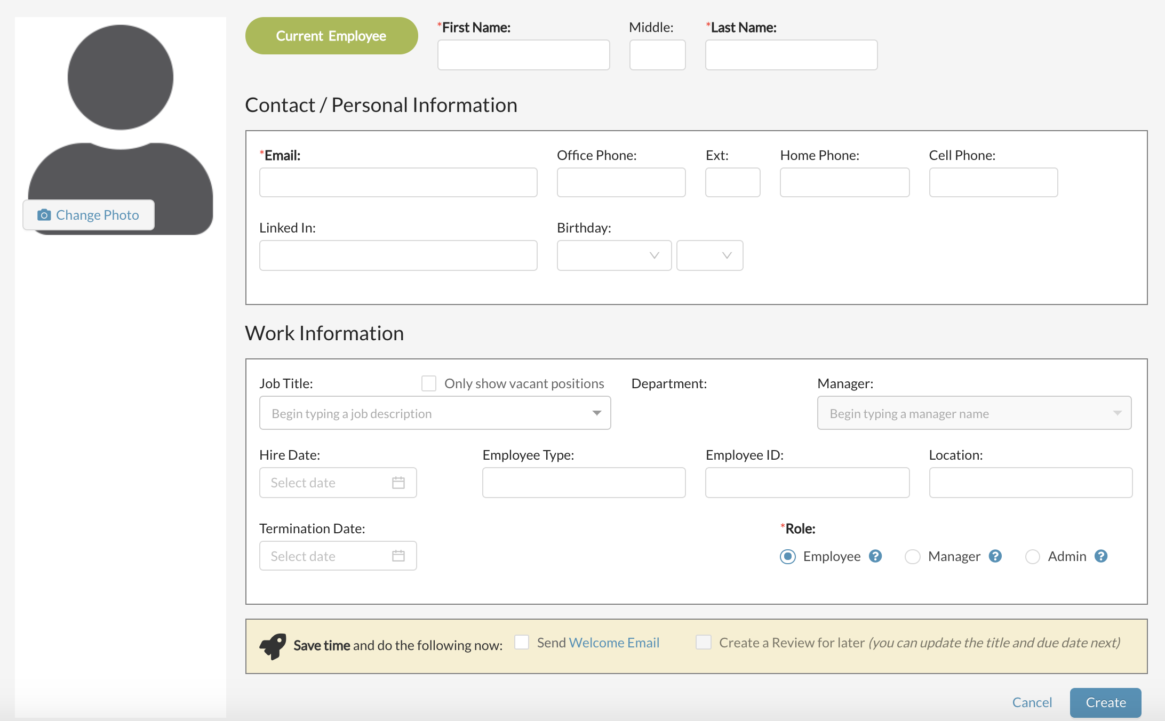Screen dimensions: 1165x721
Task: Select the Admin role radio button
Action: pos(1033,557)
